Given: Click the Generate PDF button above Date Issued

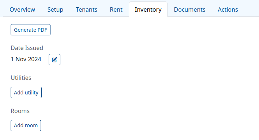Looking at the screenshot, I should pos(31,30).
